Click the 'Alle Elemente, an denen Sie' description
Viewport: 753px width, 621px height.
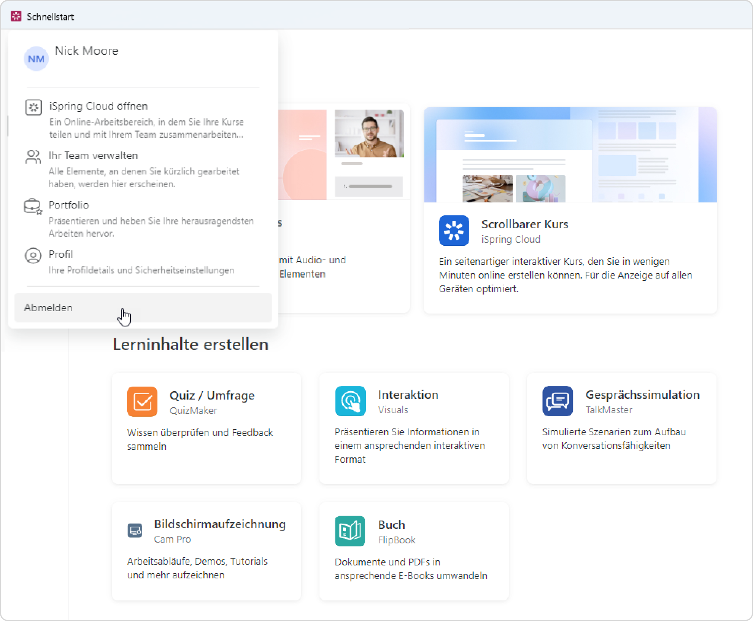144,178
